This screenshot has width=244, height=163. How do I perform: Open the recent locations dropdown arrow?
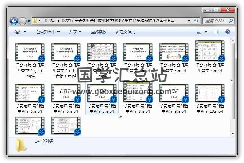pyautogui.click(x=29, y=21)
